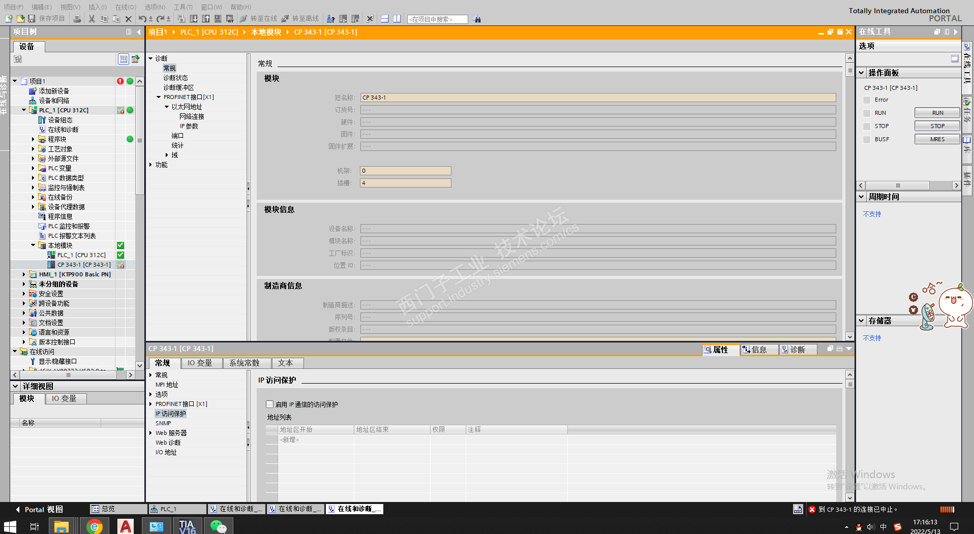974x534 pixels.
Task: Select 诊断缓冲区 in the diagnostics tree
Action: tap(178, 87)
